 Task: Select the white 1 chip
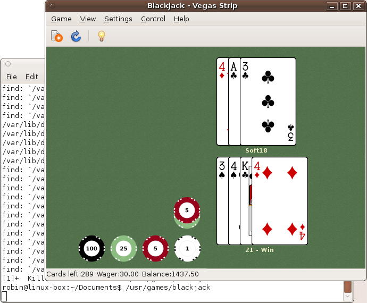[x=187, y=248]
